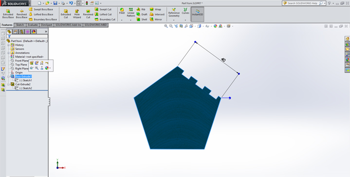Switch to the DimXpert tab

tap(46, 25)
